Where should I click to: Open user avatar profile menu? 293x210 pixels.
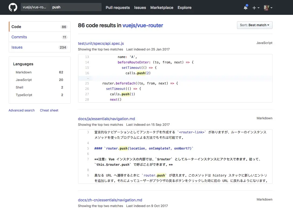(268, 8)
